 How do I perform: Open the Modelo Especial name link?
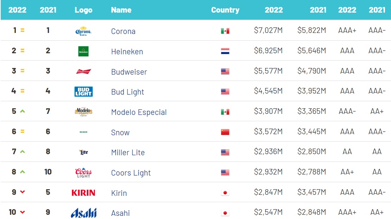(x=139, y=112)
